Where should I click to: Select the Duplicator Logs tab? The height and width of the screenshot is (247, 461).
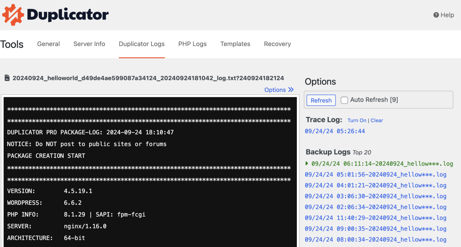pyautogui.click(x=142, y=44)
